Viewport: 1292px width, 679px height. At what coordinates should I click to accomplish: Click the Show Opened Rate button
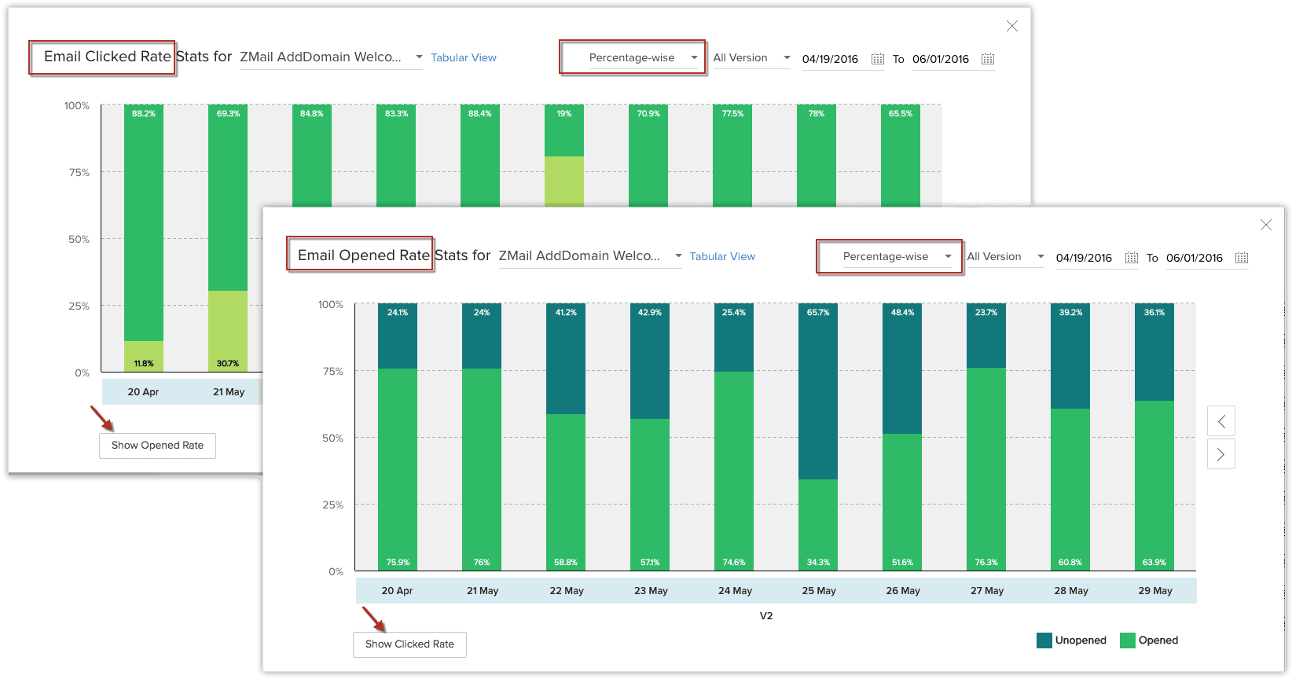157,446
